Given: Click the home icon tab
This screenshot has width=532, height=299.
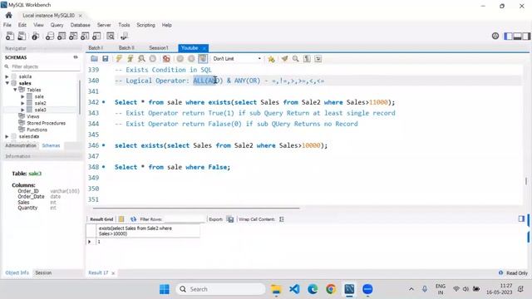Looking at the screenshot, I should pyautogui.click(x=9, y=15).
